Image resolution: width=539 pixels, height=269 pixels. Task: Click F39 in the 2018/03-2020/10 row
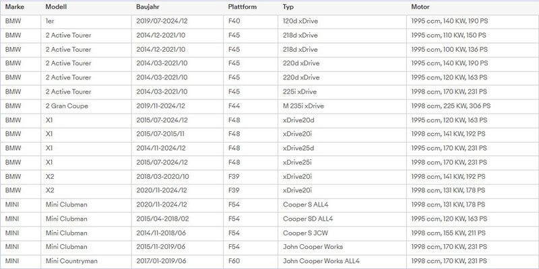point(234,177)
